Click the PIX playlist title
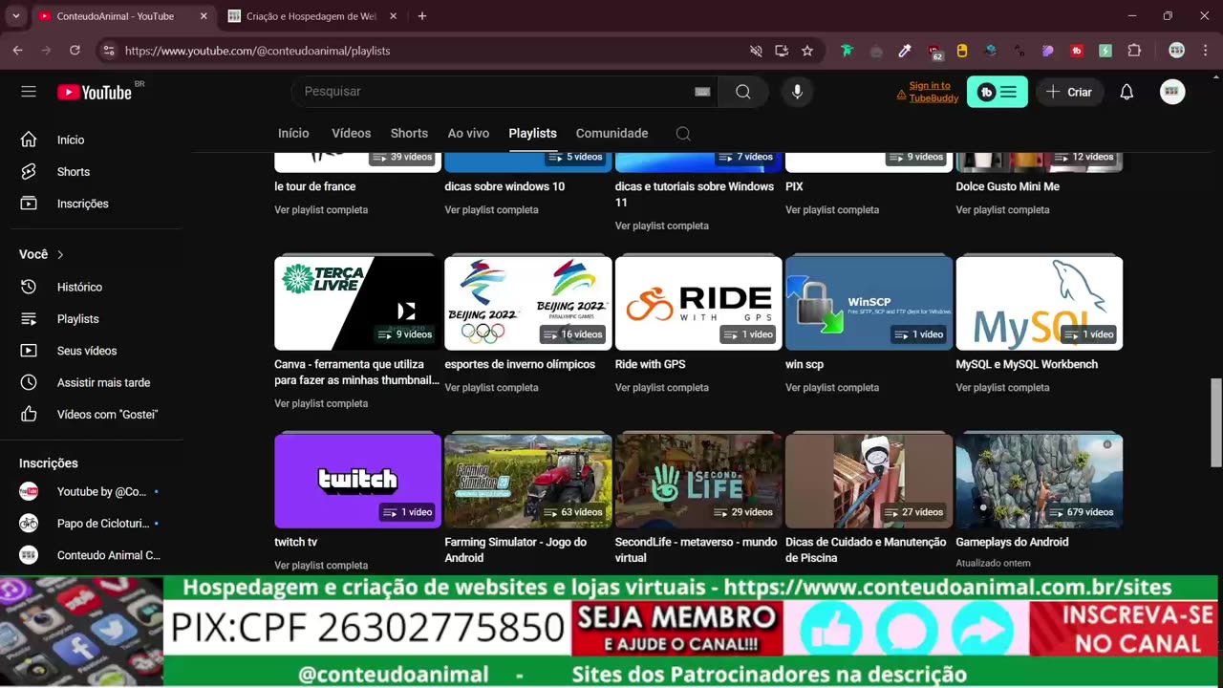The height and width of the screenshot is (688, 1223). (794, 186)
